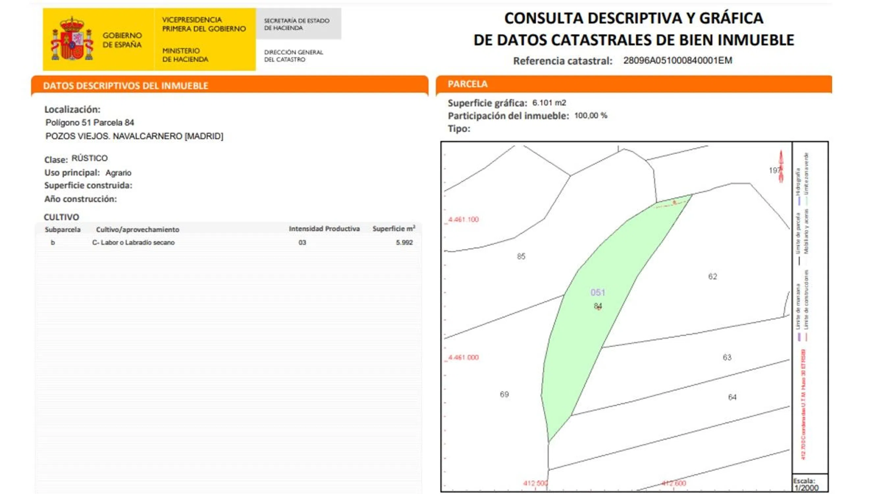Click the catastral reference 28096A051000840001EM
This screenshot has height=494, width=878.
678,60
